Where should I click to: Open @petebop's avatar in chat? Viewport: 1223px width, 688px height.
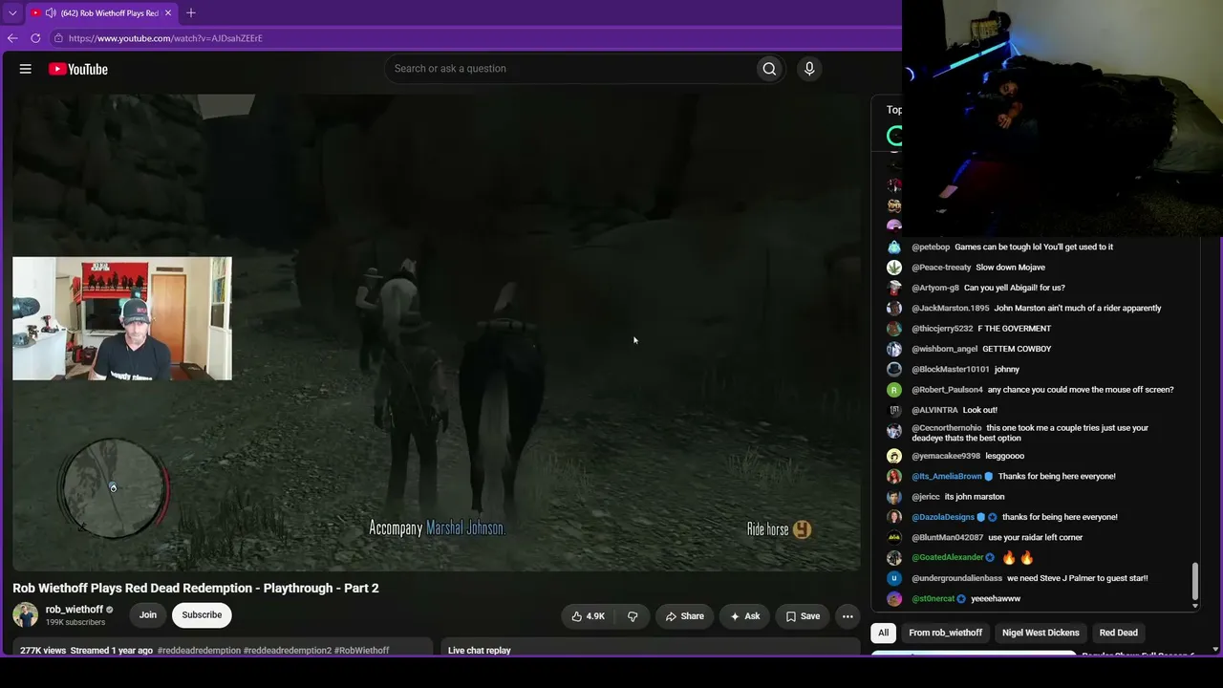pyautogui.click(x=894, y=247)
